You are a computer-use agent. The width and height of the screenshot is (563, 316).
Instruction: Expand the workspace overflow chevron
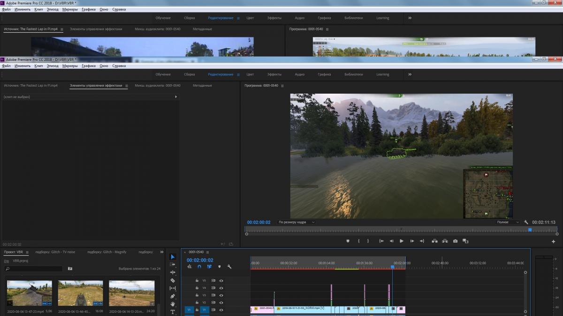[x=410, y=74]
